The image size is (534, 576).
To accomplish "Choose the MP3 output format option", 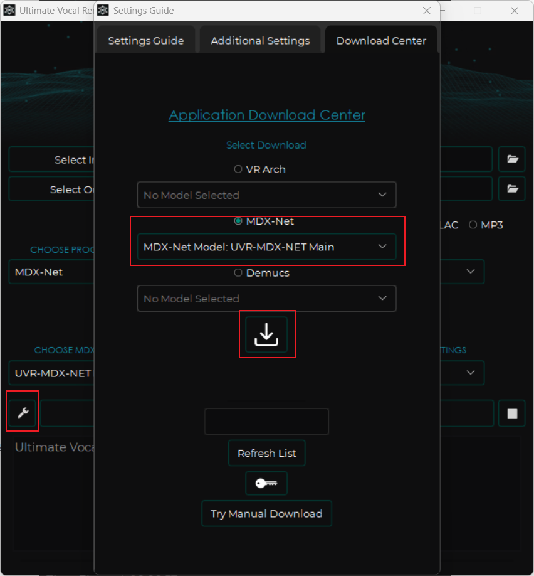I will tap(473, 225).
